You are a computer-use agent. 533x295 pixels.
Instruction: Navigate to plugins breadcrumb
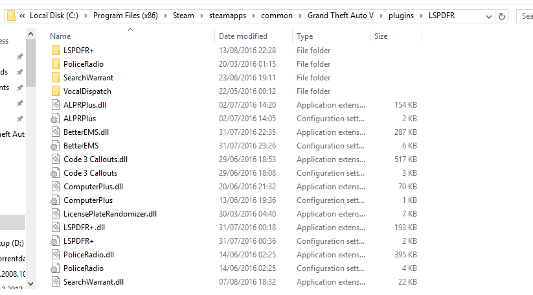401,16
